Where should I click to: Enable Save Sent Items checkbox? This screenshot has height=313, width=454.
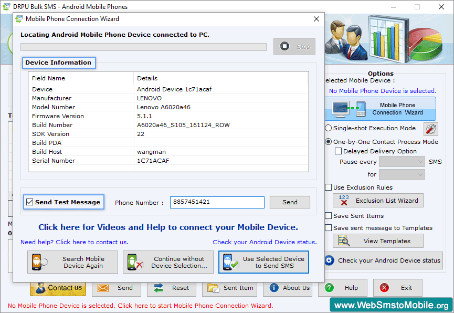pyautogui.click(x=329, y=216)
